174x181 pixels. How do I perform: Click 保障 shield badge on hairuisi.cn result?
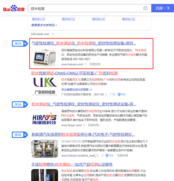(x=110, y=155)
